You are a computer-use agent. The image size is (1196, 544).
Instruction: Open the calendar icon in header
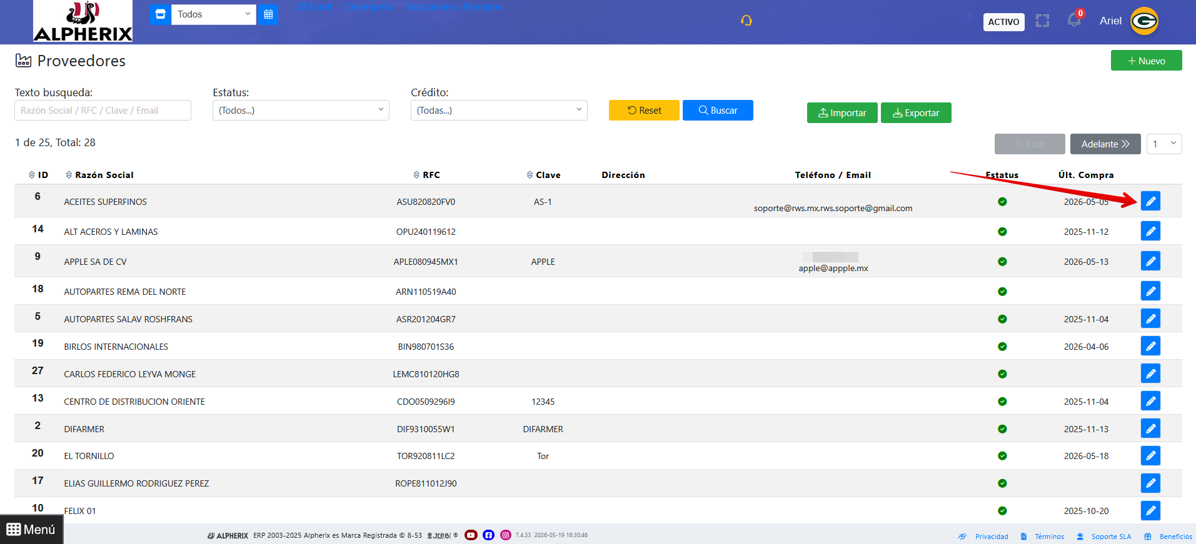coord(268,14)
